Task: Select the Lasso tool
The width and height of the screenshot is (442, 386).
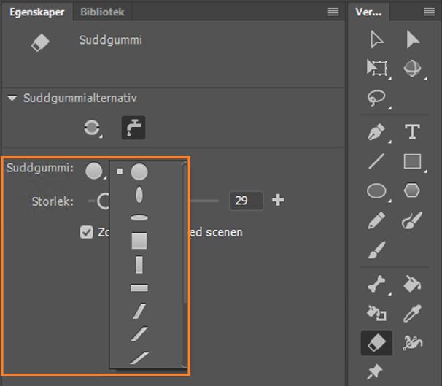Action: pyautogui.click(x=376, y=98)
